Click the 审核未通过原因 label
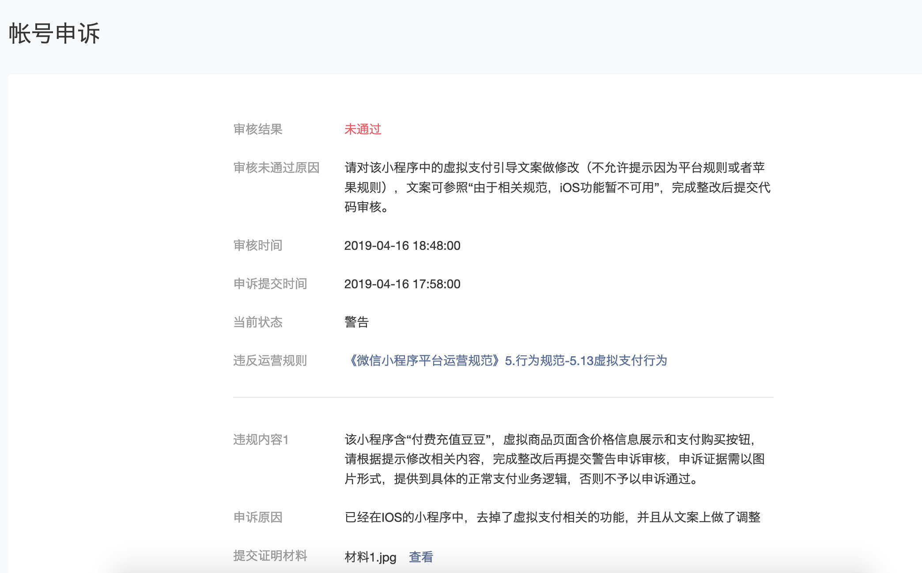Image resolution: width=922 pixels, height=573 pixels. [276, 168]
